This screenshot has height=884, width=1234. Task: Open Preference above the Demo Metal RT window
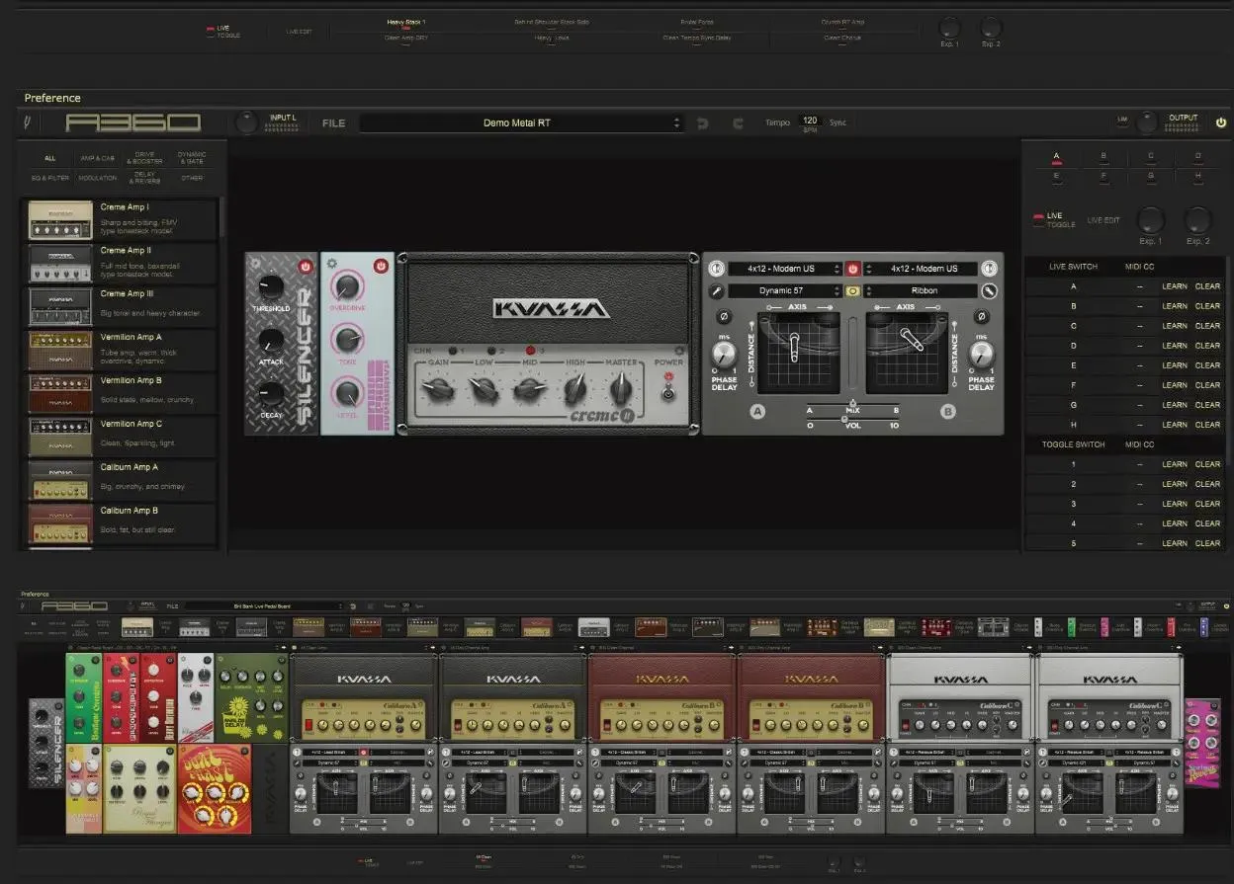click(52, 98)
